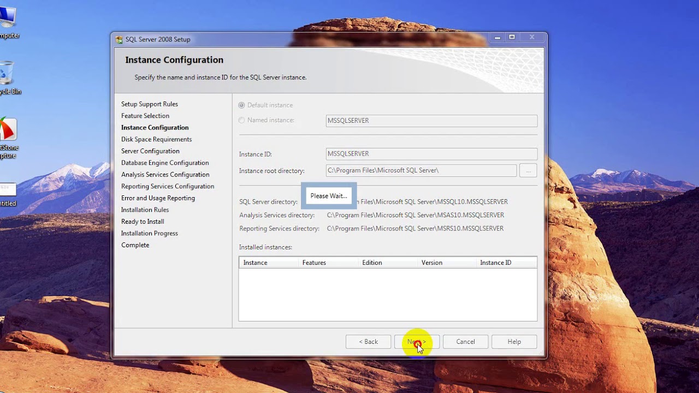699x393 pixels.
Task: Click Installation Rules step
Action: click(x=145, y=210)
